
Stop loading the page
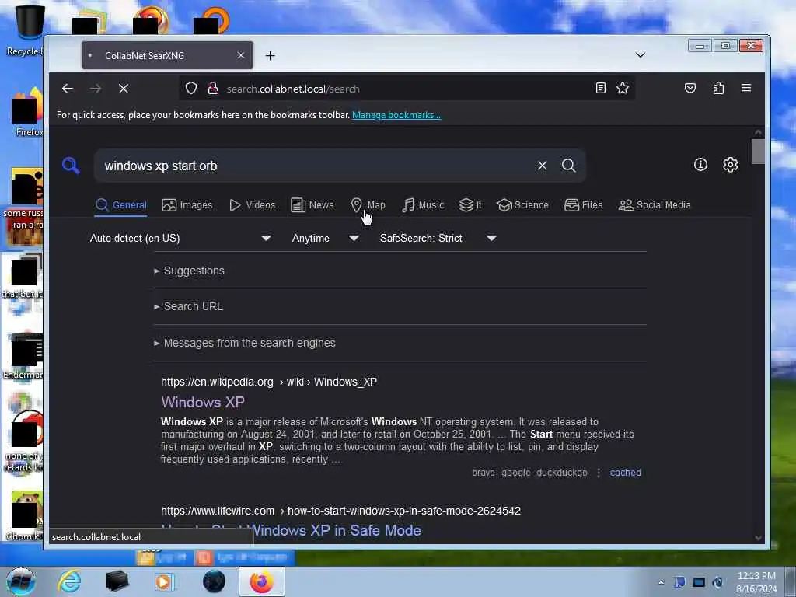[x=124, y=89]
